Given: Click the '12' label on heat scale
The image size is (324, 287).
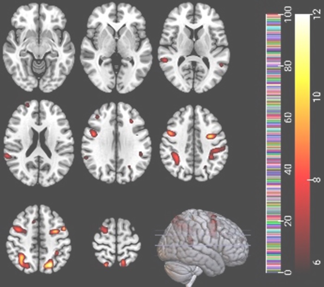Looking at the screenshot, I should (317, 14).
